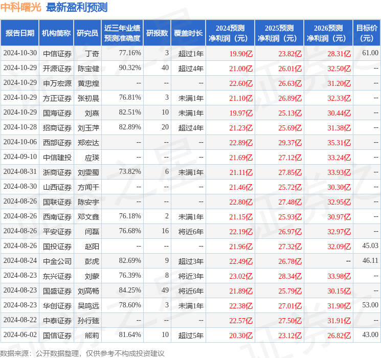
Task: Click the 2026预测净利润 column header
Action: [328, 33]
